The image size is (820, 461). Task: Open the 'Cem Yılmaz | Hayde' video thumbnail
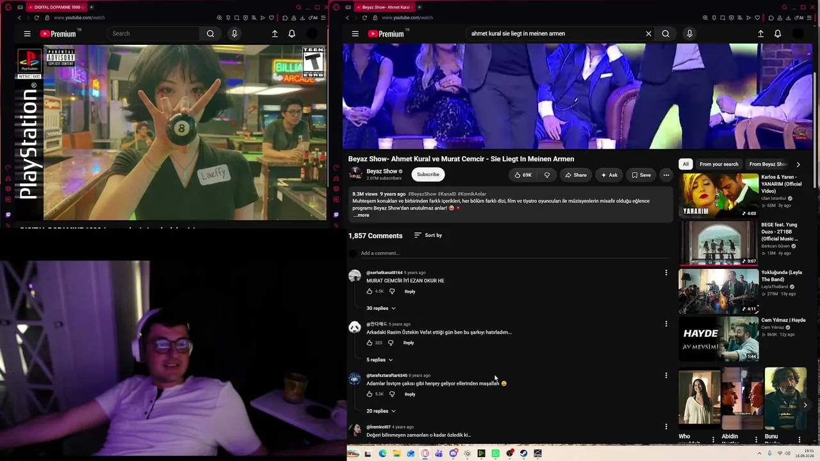[719, 339]
